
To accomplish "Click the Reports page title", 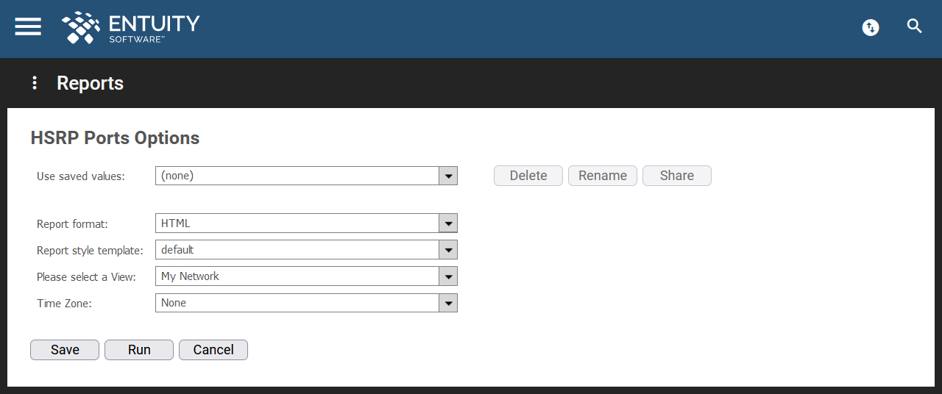I will coord(90,83).
